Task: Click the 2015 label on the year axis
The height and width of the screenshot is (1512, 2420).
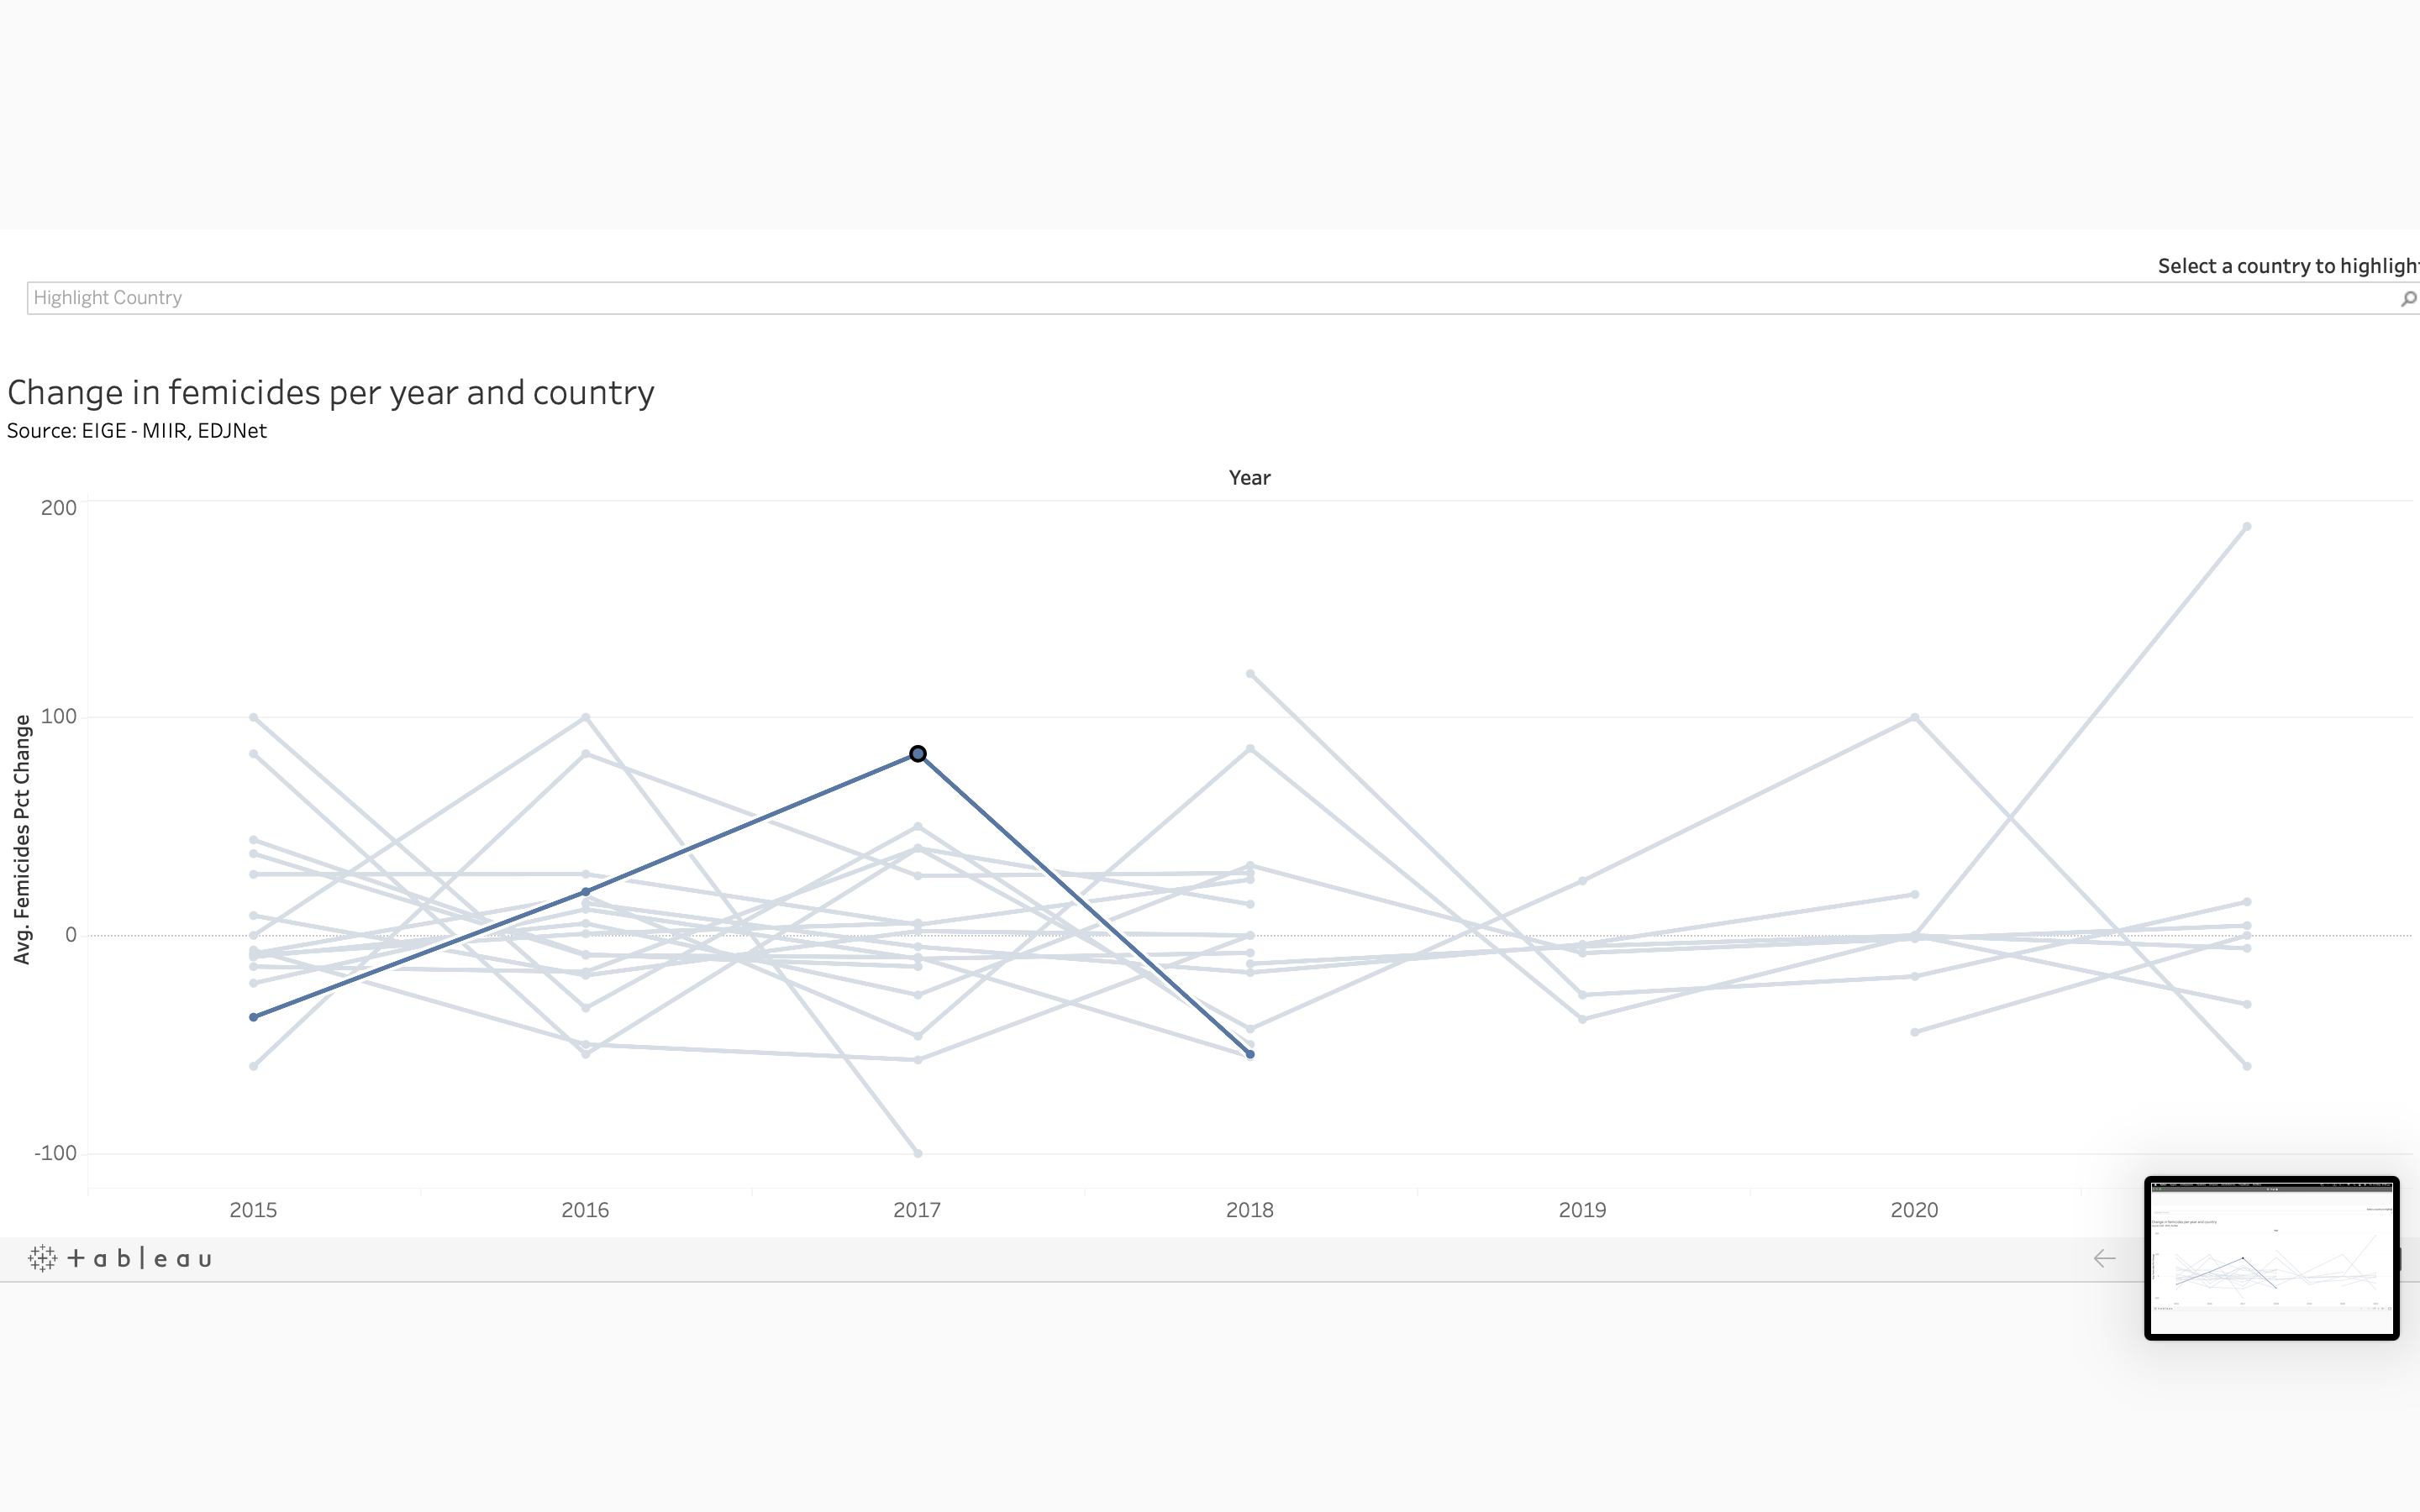Action: pyautogui.click(x=253, y=1210)
